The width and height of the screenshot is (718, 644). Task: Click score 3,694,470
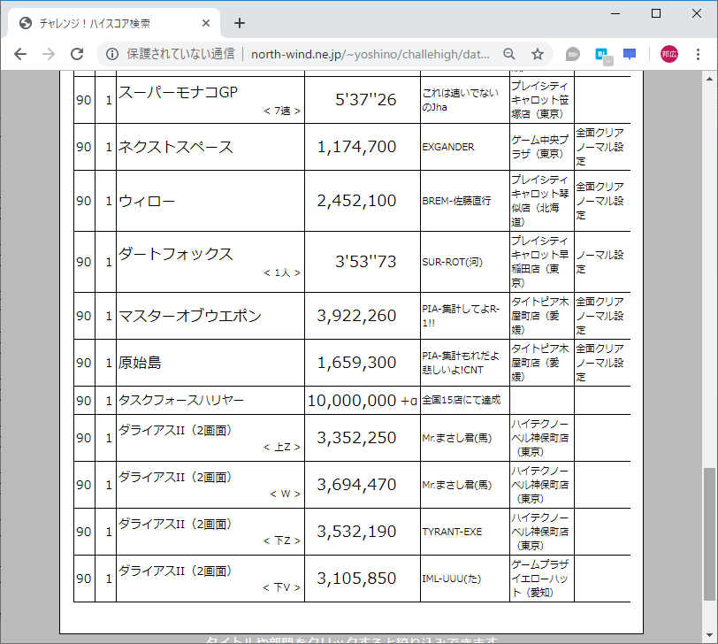tap(356, 485)
